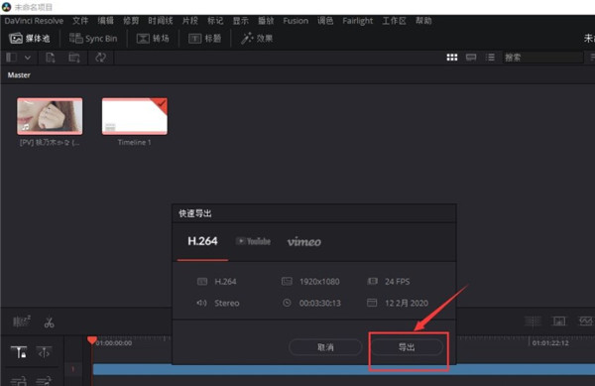Switch to list view
The height and width of the screenshot is (386, 595).
coord(490,58)
